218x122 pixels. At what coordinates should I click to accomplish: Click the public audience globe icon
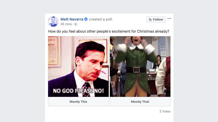pyautogui.click(x=76, y=24)
